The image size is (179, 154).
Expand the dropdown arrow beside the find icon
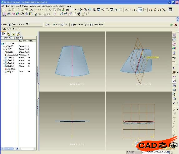(76, 10)
